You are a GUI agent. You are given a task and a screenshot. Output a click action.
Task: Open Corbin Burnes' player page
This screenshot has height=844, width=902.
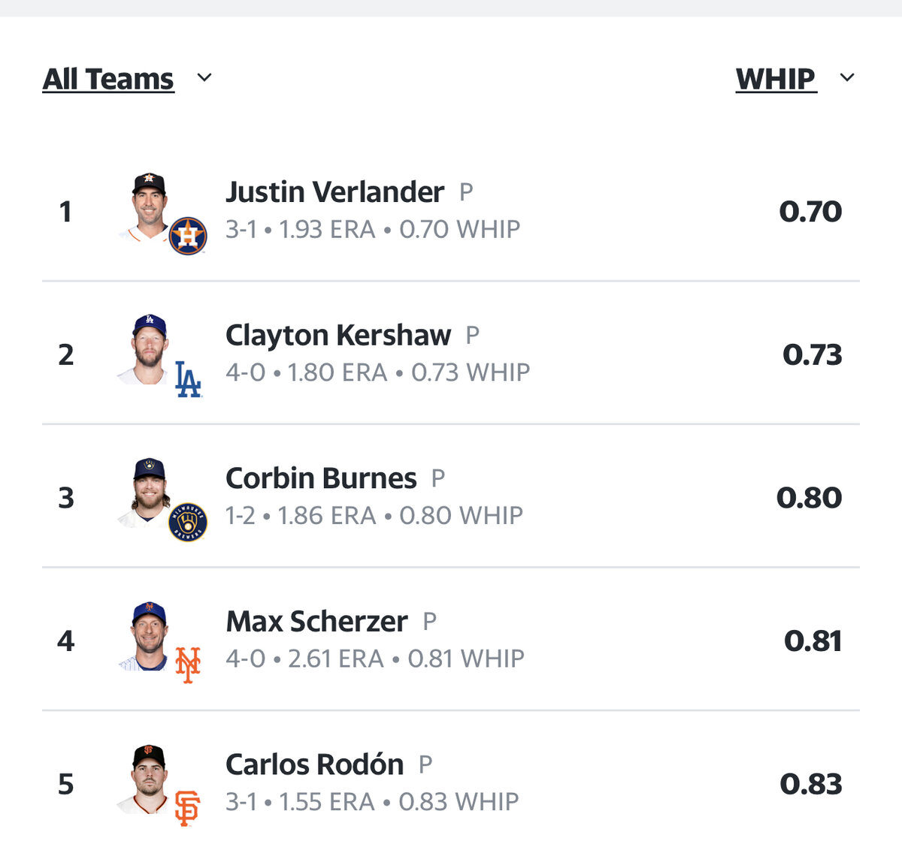click(x=321, y=478)
